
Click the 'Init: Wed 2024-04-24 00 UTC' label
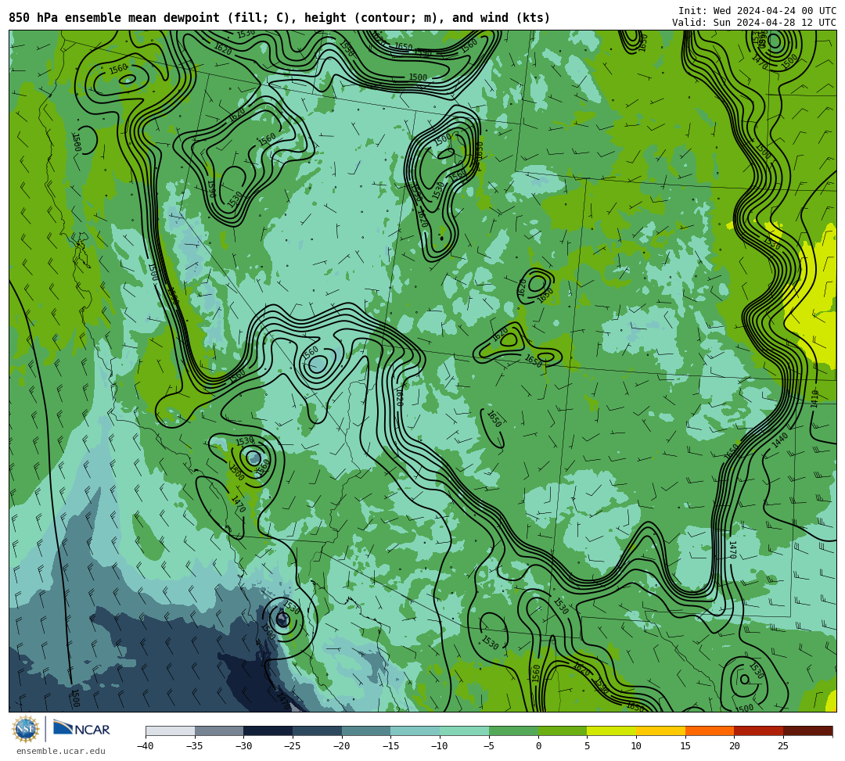757,11
